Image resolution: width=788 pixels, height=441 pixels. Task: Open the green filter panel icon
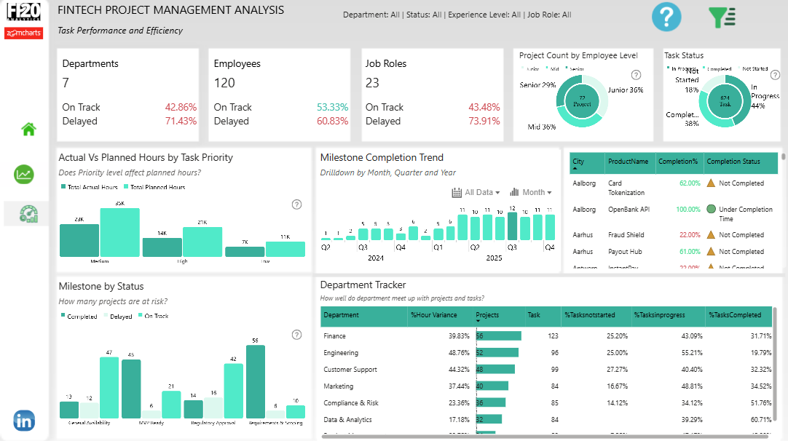tap(722, 17)
